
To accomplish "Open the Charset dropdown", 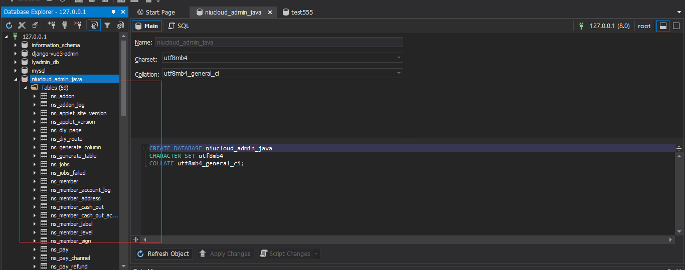I will pyautogui.click(x=399, y=58).
